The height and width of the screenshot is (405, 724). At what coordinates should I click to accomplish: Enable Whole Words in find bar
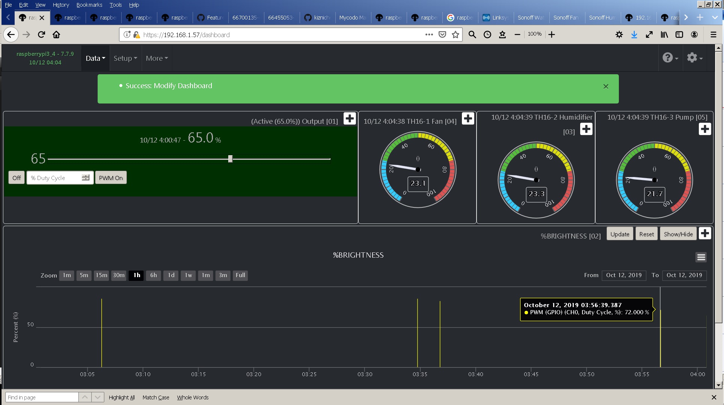point(193,397)
